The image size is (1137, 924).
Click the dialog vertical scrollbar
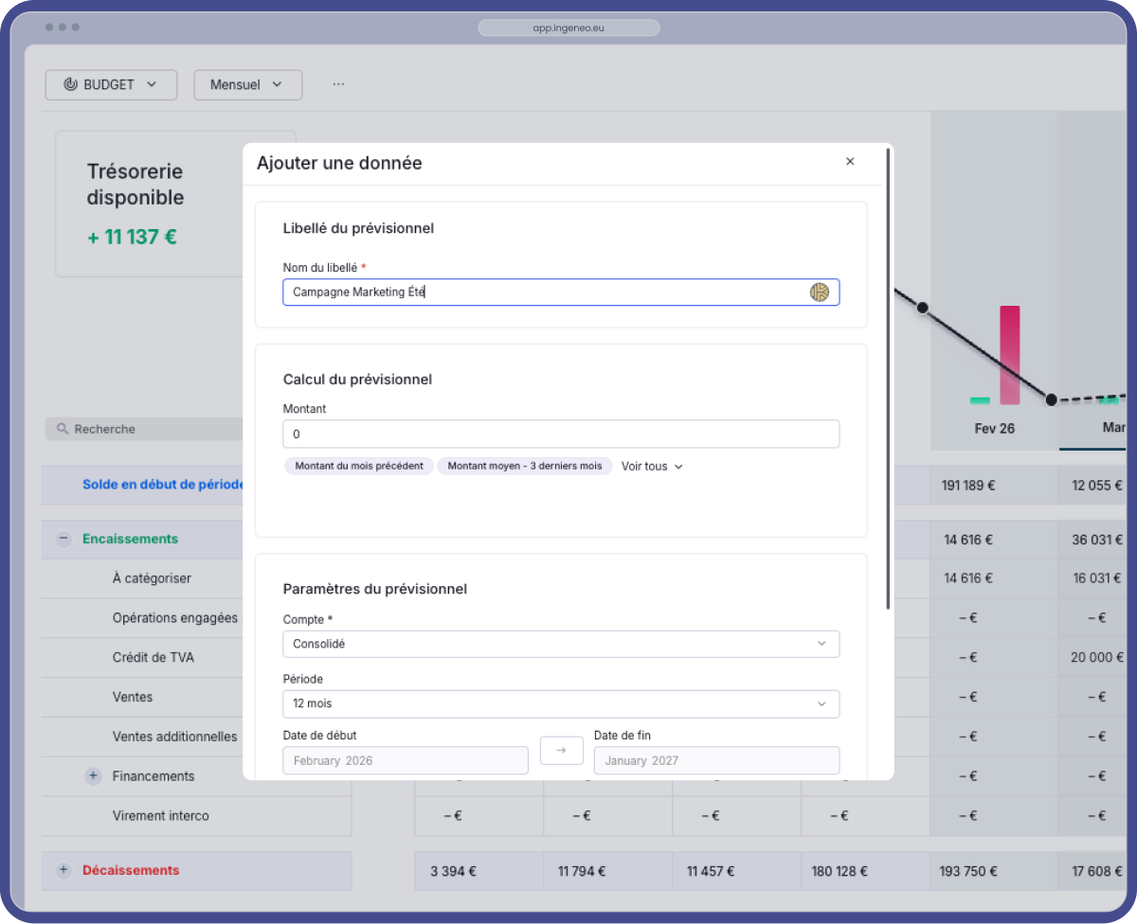pos(888,377)
